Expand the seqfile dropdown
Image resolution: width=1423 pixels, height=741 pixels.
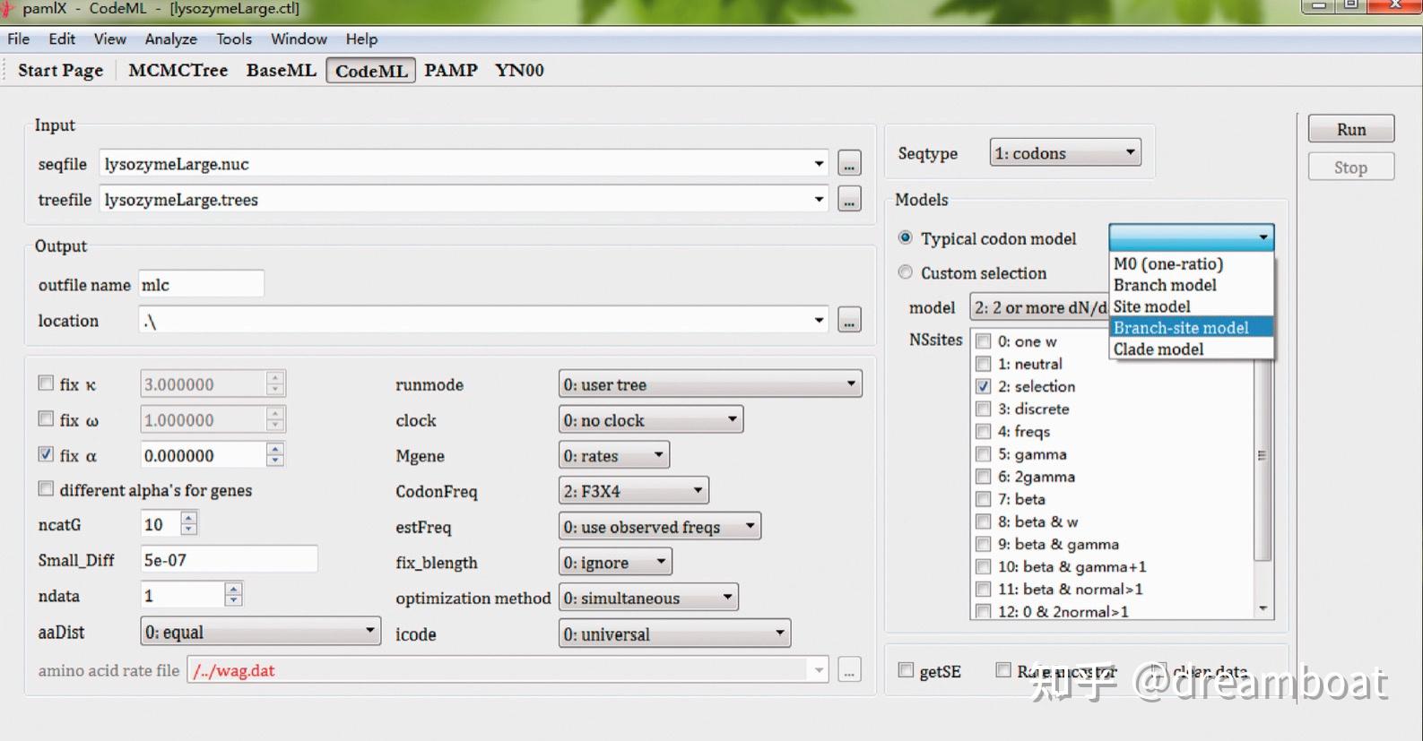tap(819, 163)
